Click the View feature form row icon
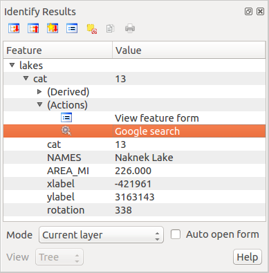 point(66,117)
